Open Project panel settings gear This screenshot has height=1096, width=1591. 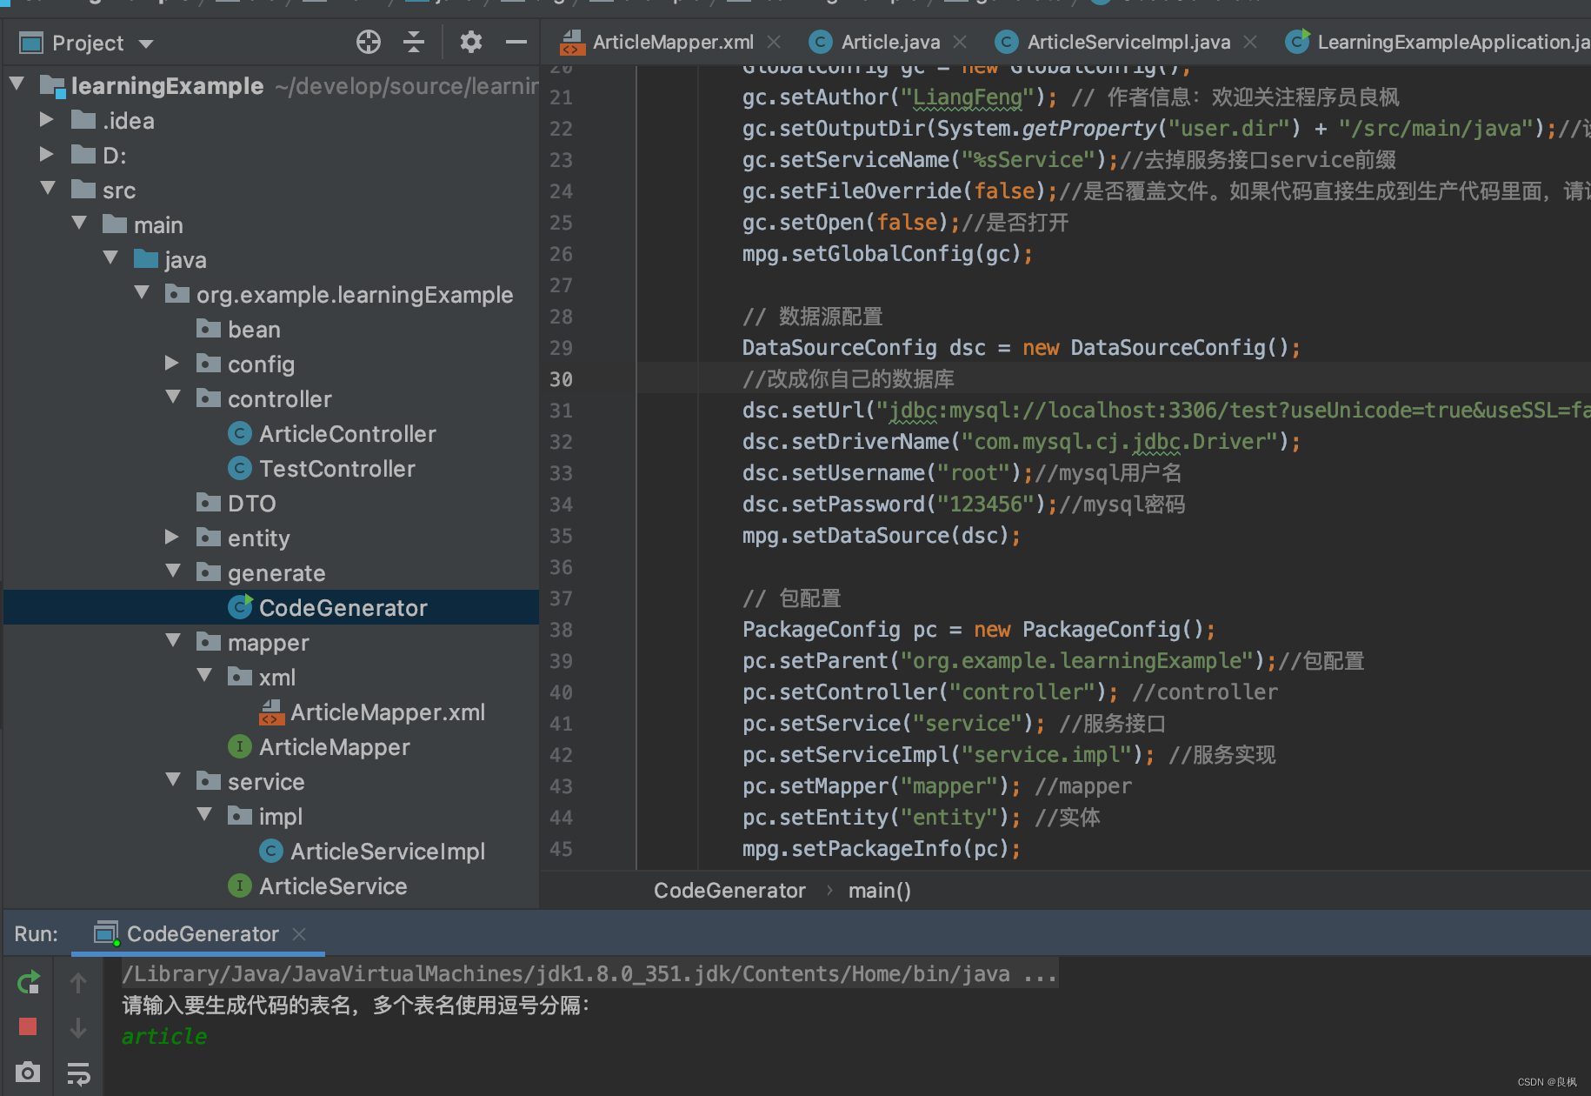click(x=470, y=42)
